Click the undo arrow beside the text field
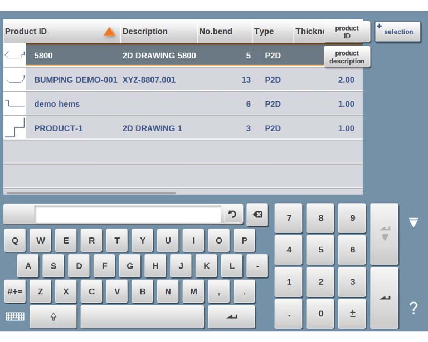 (232, 215)
